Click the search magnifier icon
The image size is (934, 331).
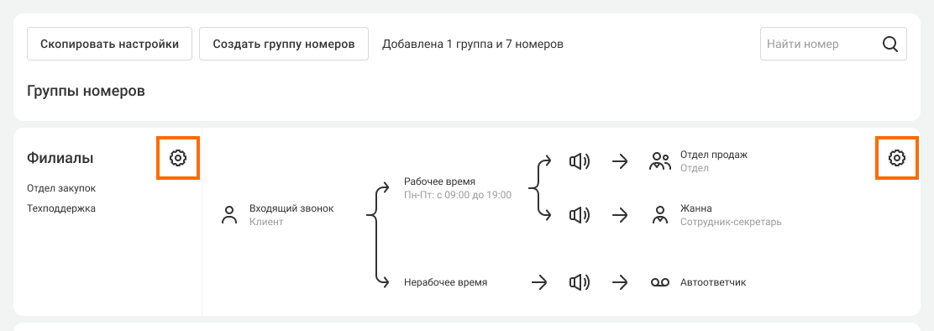pyautogui.click(x=890, y=44)
